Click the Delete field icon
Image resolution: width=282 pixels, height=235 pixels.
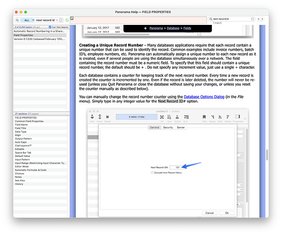[228, 117]
